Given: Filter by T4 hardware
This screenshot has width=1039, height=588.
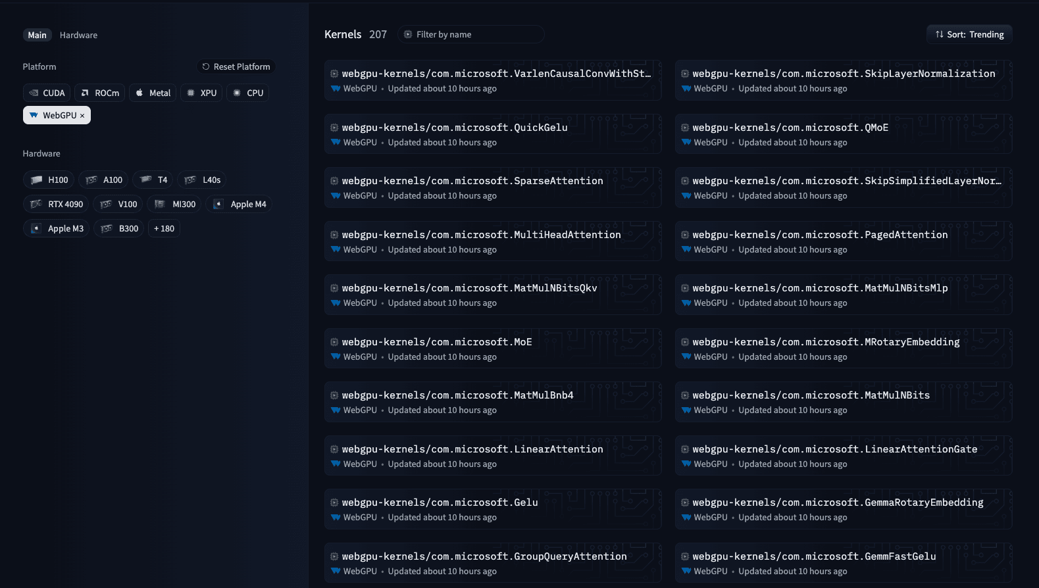Looking at the screenshot, I should click(153, 180).
